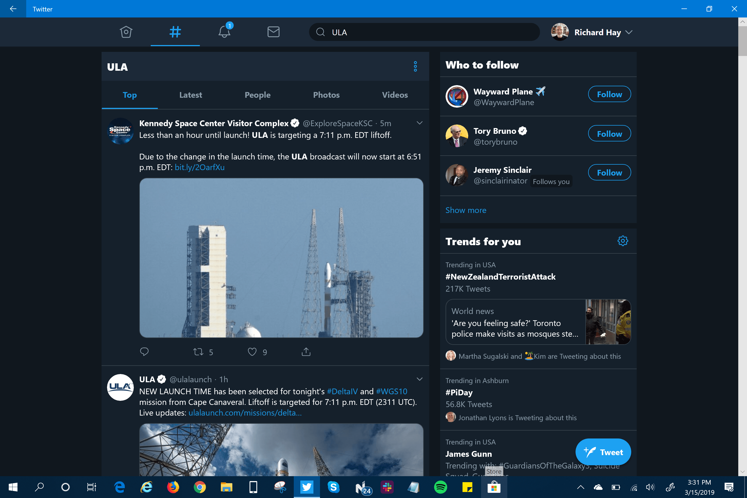Switch to the Latest tab
Screen dimensions: 747x498
point(190,95)
